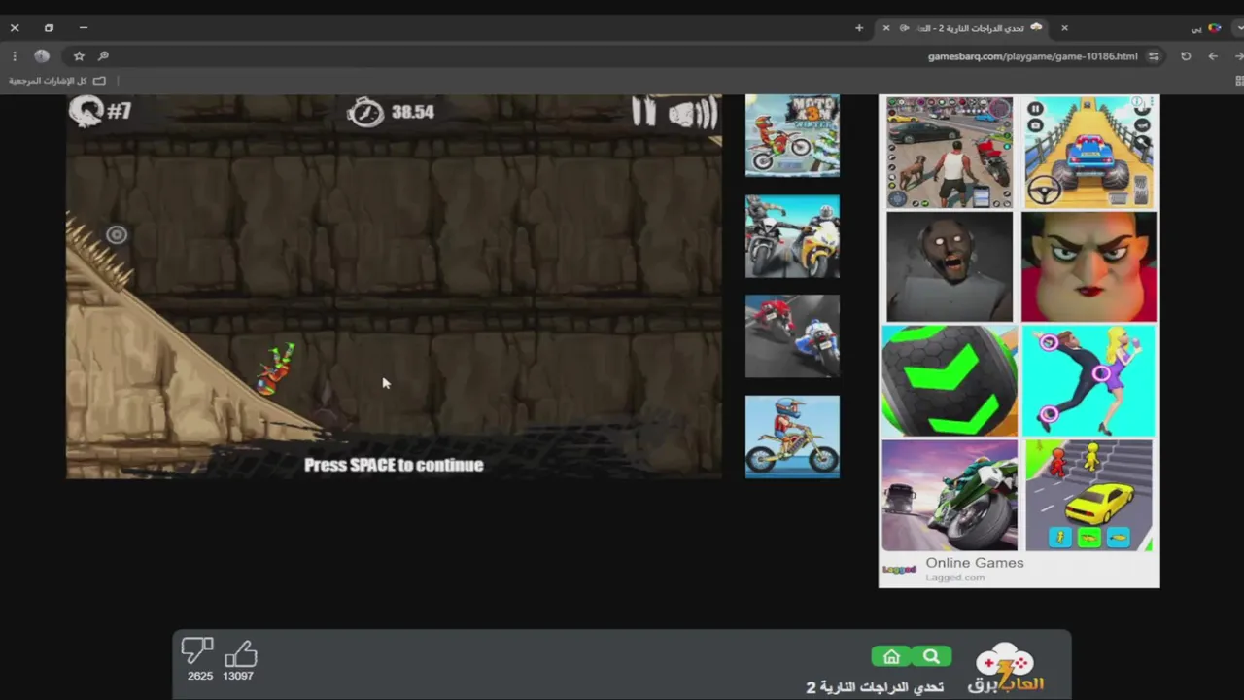Open the scary granny face ad image
Viewport: 1244px width, 700px height.
pos(950,266)
